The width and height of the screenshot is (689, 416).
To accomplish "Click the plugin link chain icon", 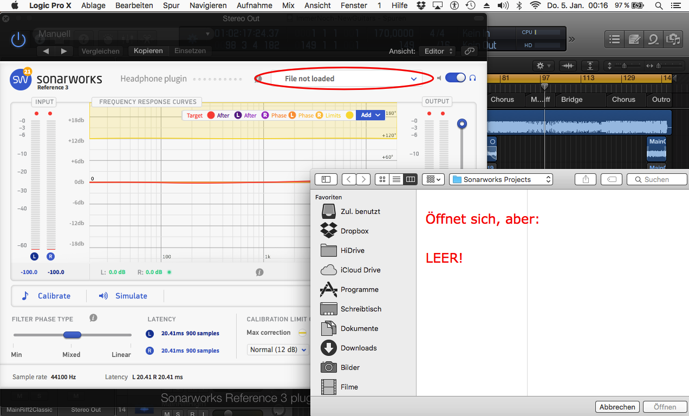I will pyautogui.click(x=469, y=51).
